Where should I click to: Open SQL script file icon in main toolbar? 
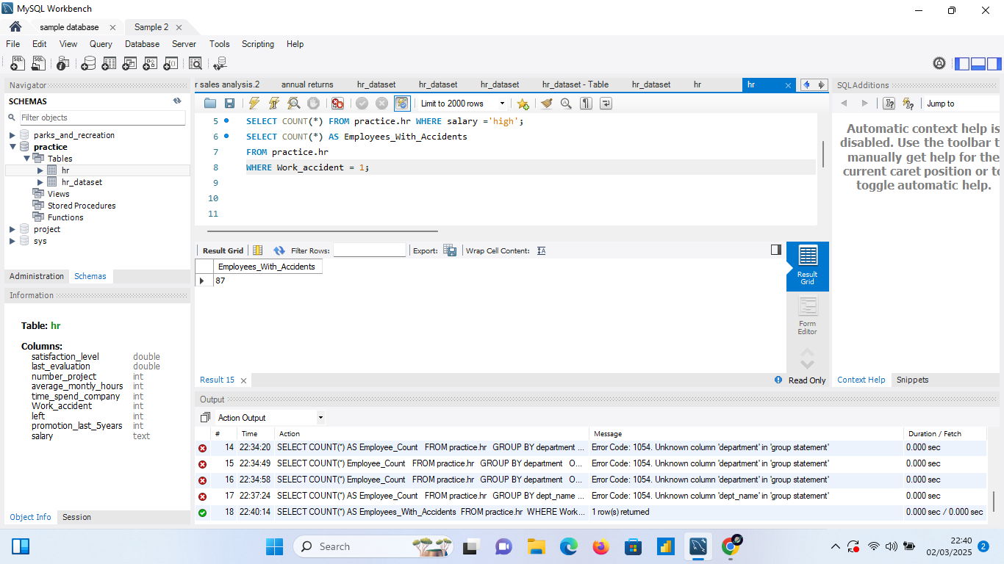[38, 63]
